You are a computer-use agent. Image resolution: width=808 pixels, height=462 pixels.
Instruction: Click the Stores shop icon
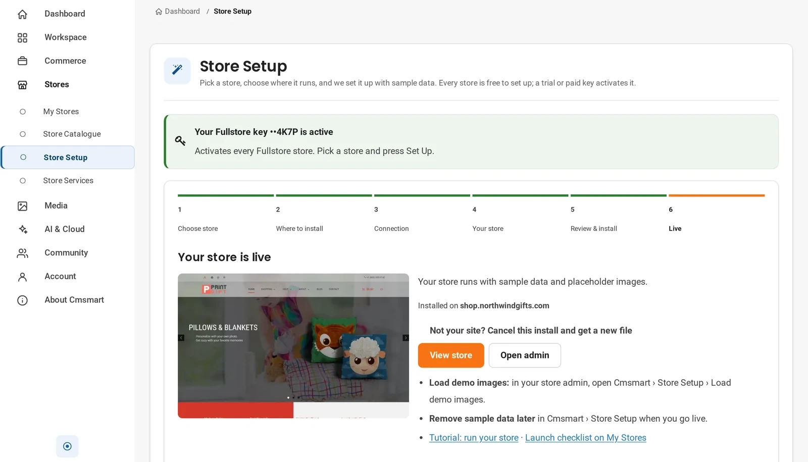(22, 85)
